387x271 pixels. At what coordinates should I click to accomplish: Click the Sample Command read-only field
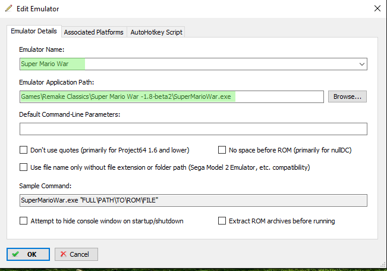(194, 200)
